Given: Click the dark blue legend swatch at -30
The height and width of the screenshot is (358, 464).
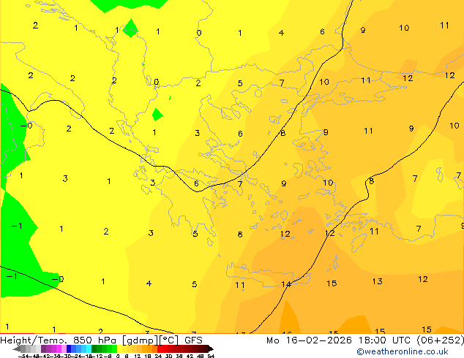Looking at the screenshot, I should (69, 349).
